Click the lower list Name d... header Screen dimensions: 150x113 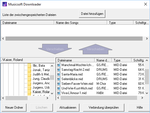pos(103,60)
